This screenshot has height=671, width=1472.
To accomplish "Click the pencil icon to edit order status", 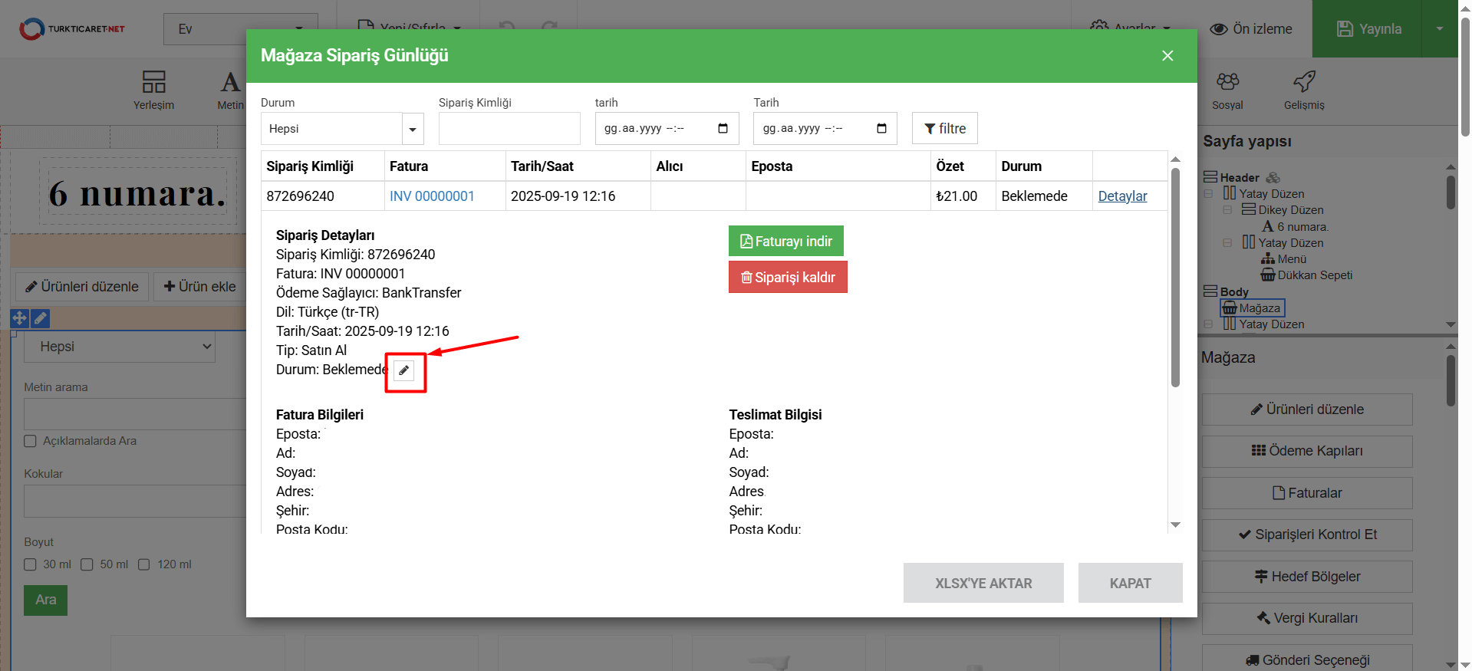I will [403, 370].
